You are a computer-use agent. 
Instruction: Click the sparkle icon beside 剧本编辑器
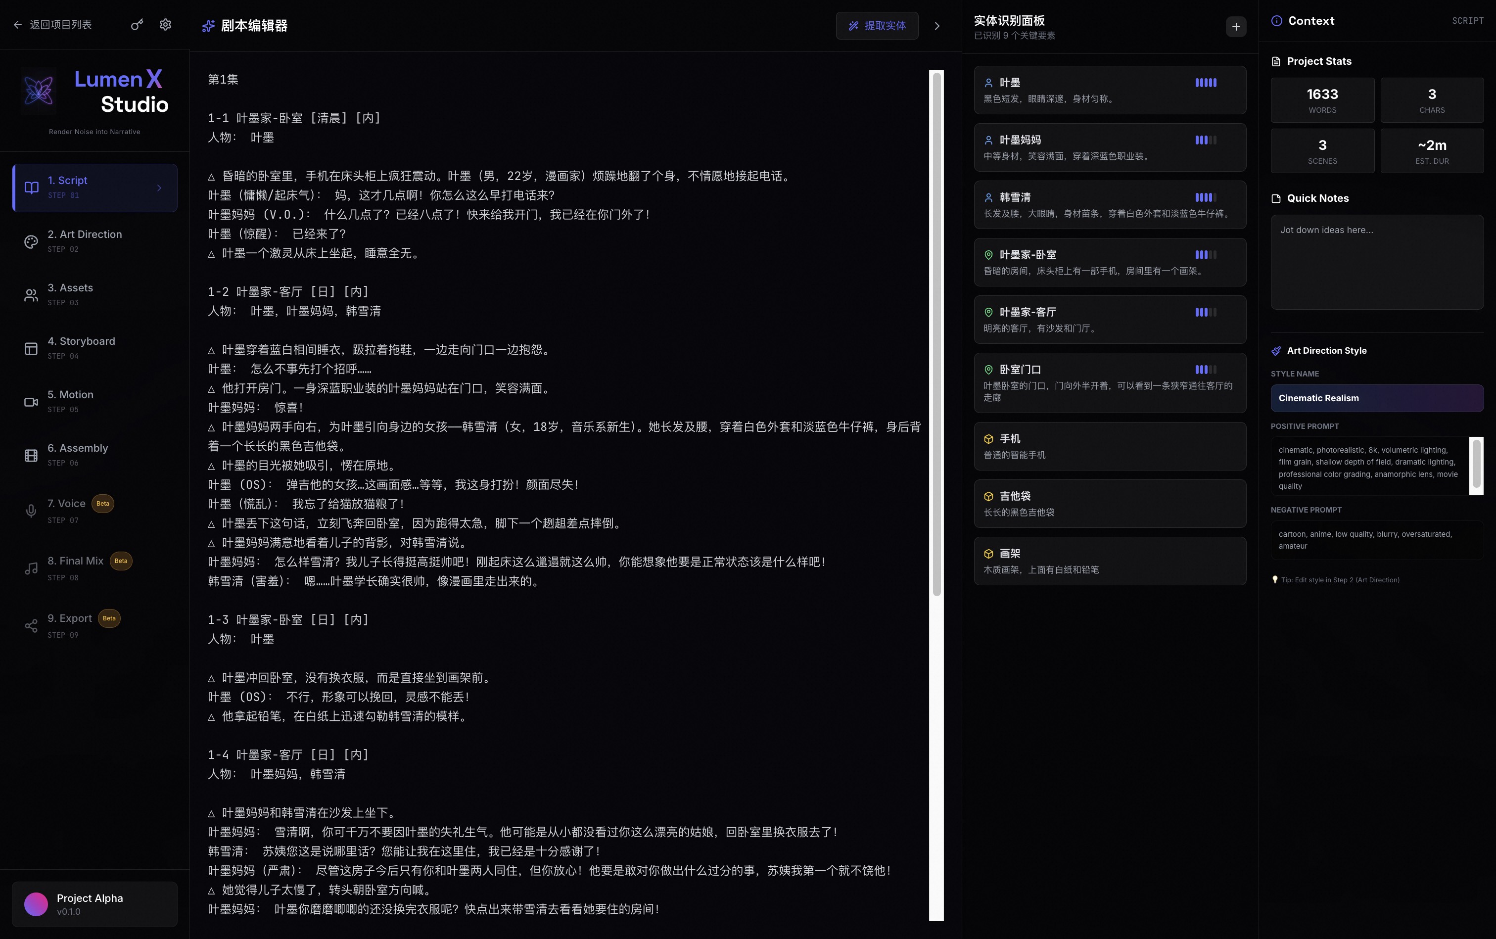[x=209, y=25]
